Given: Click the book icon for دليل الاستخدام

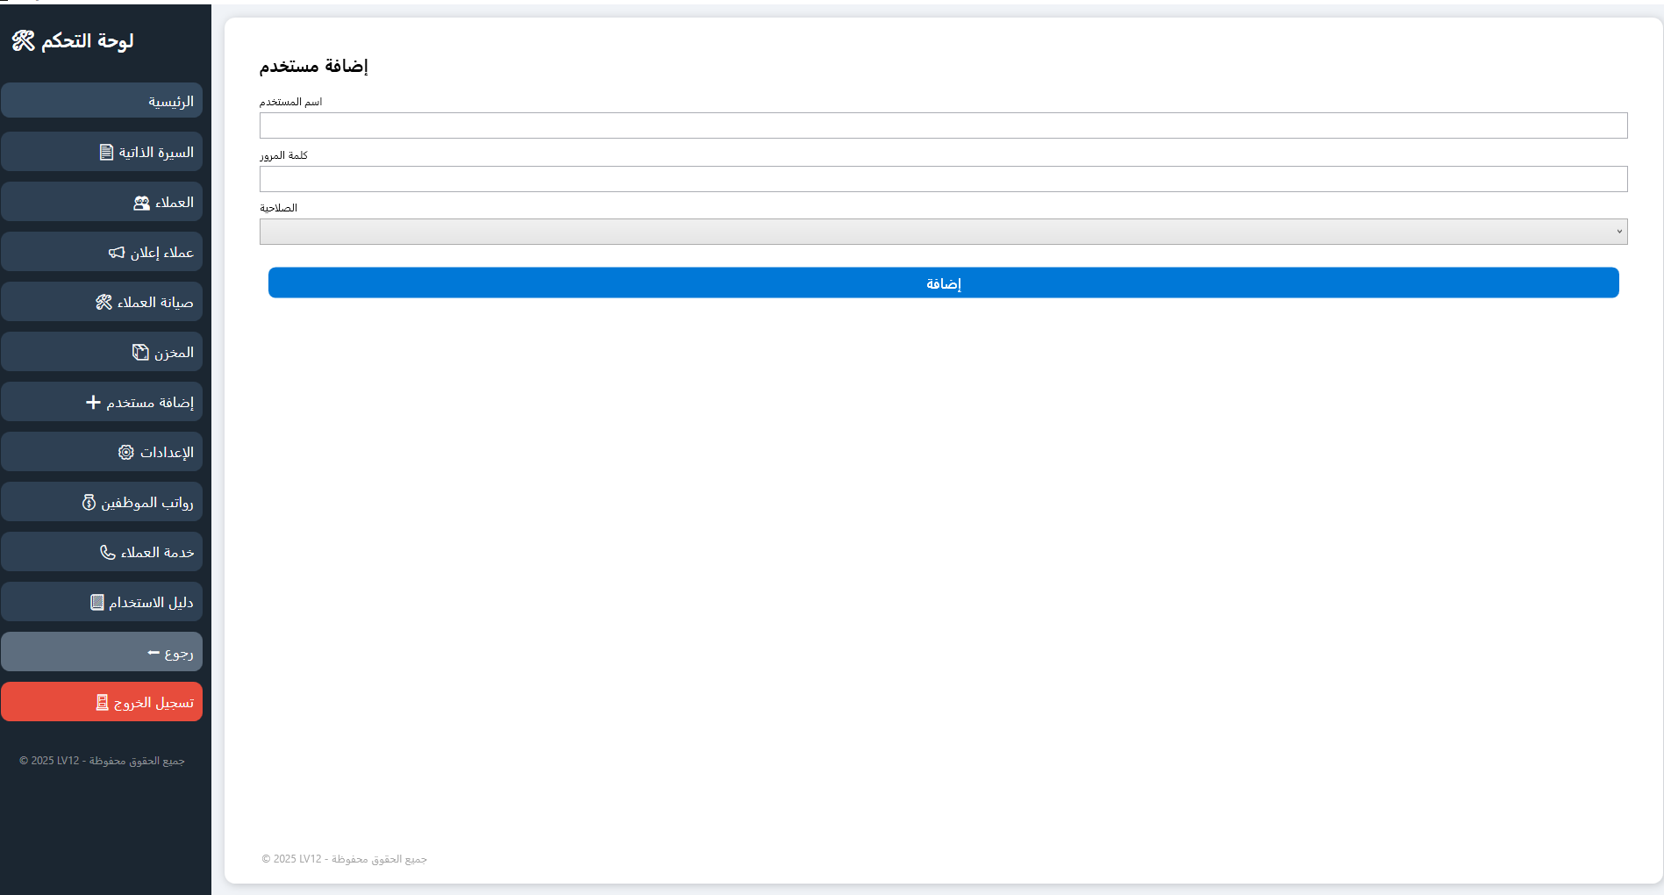Looking at the screenshot, I should pos(97,603).
